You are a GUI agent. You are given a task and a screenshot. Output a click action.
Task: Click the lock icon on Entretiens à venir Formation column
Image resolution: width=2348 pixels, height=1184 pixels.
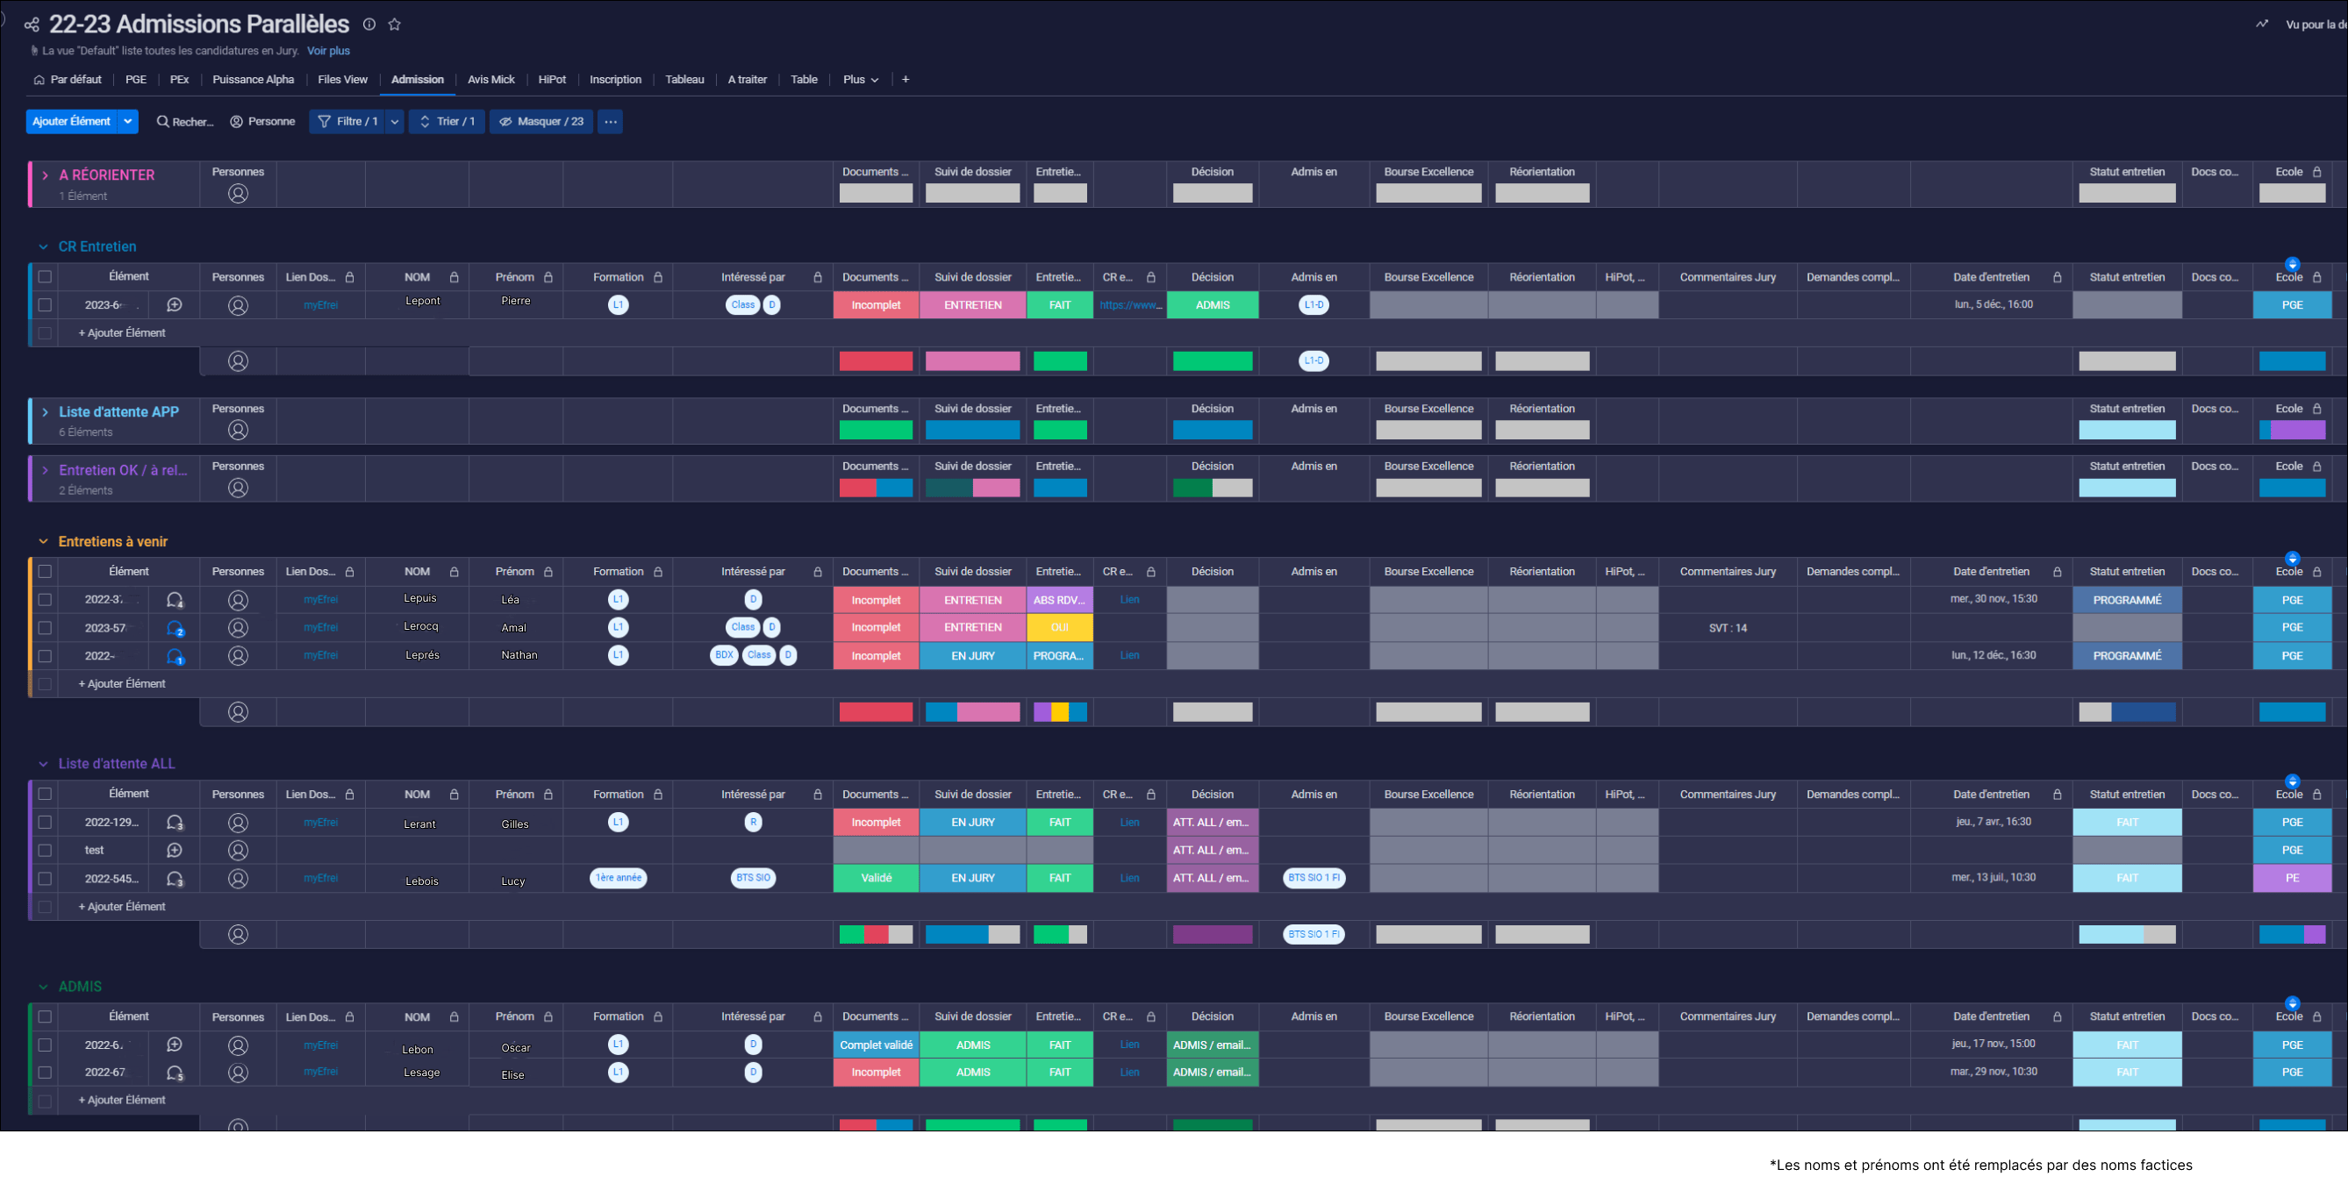pos(658,572)
